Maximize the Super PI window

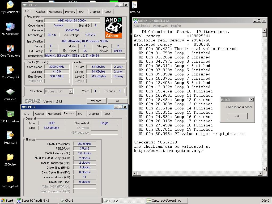point(259,21)
